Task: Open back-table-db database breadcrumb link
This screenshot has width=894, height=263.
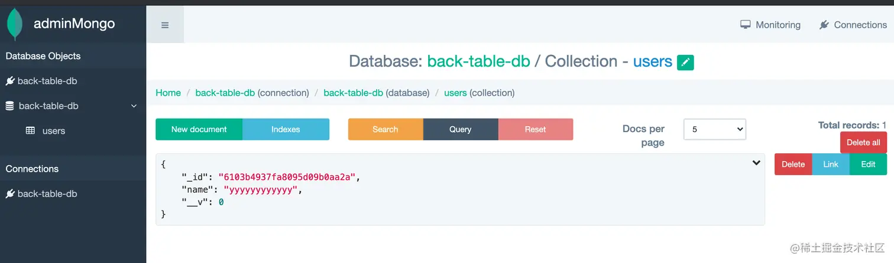Action: pyautogui.click(x=354, y=93)
